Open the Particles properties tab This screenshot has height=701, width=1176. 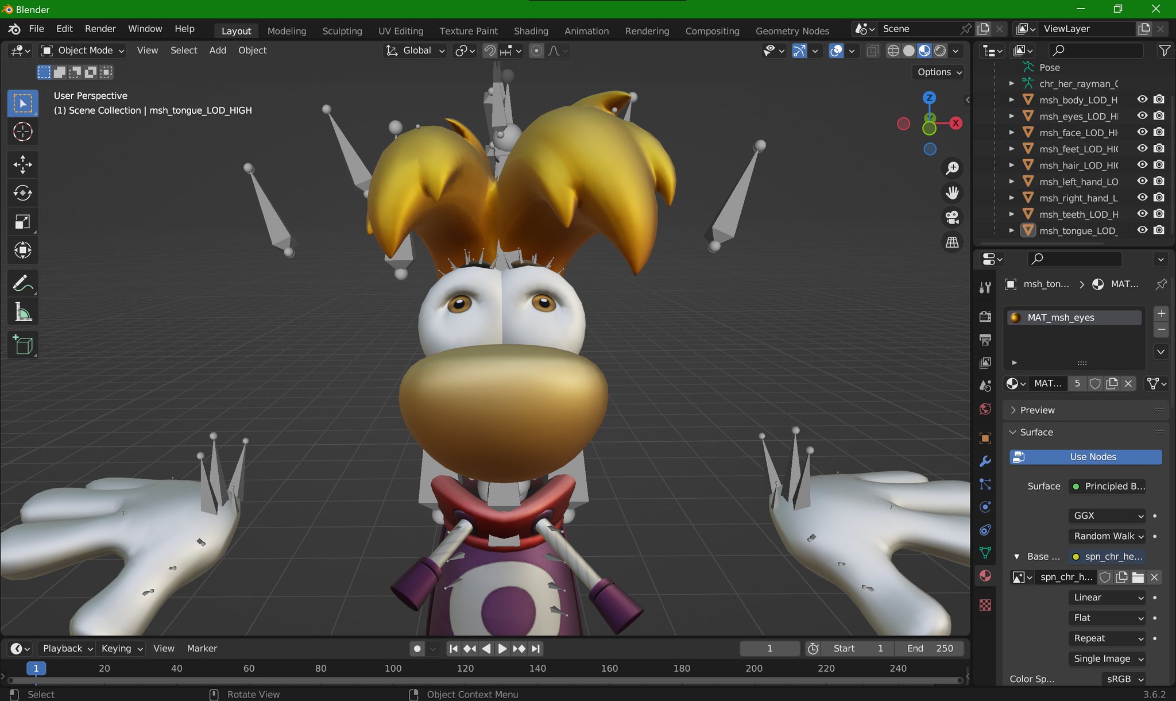pyautogui.click(x=985, y=484)
